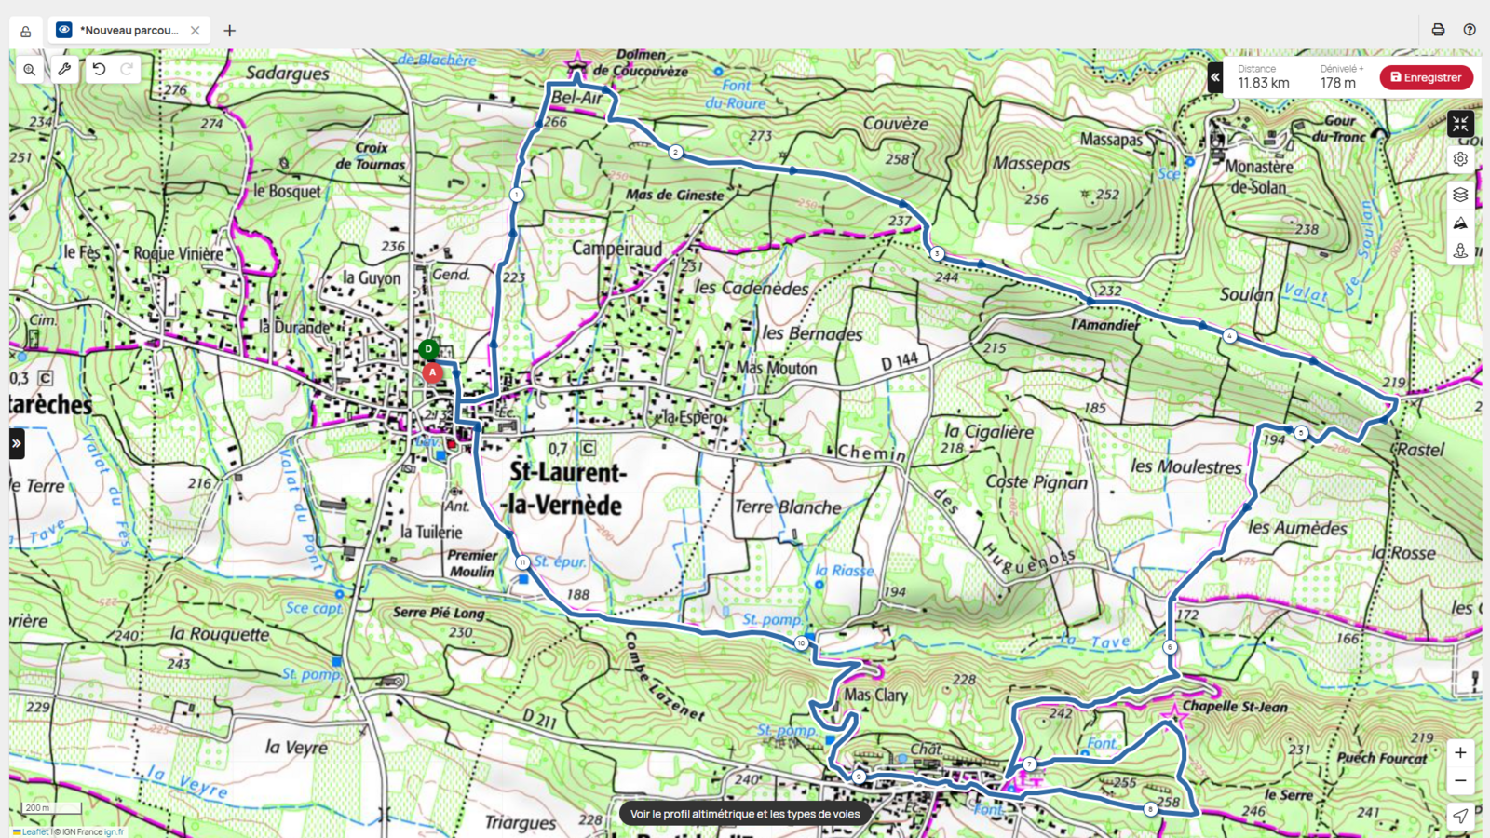Image resolution: width=1490 pixels, height=838 pixels.
Task: Expand the left sidebar panel
Action: tap(17, 443)
